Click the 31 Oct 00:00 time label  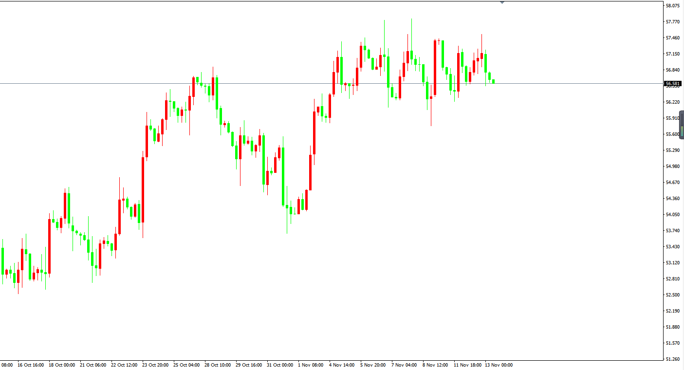coord(280,365)
